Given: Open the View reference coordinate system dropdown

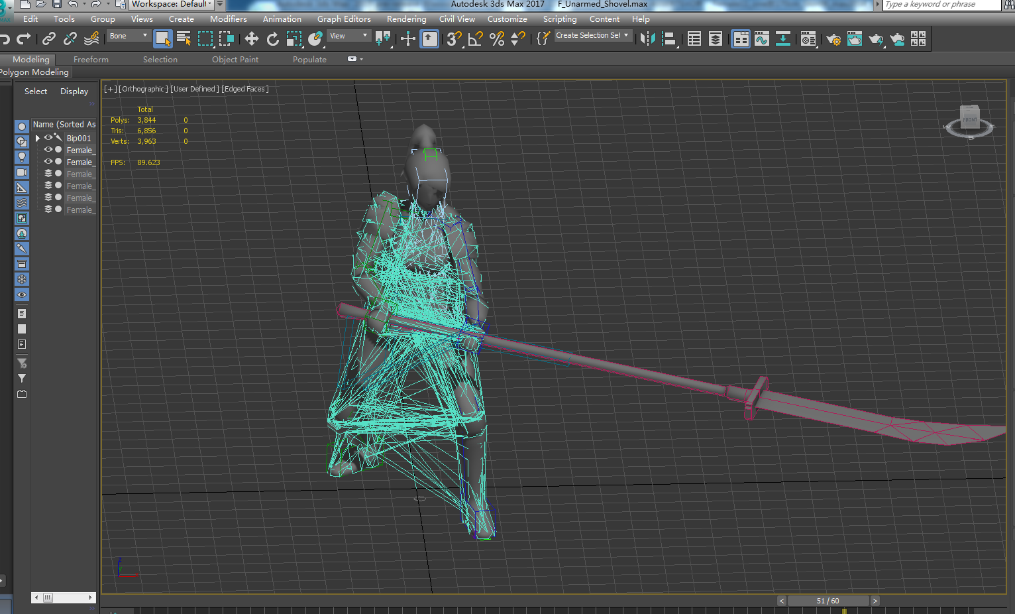Looking at the screenshot, I should pos(348,36).
